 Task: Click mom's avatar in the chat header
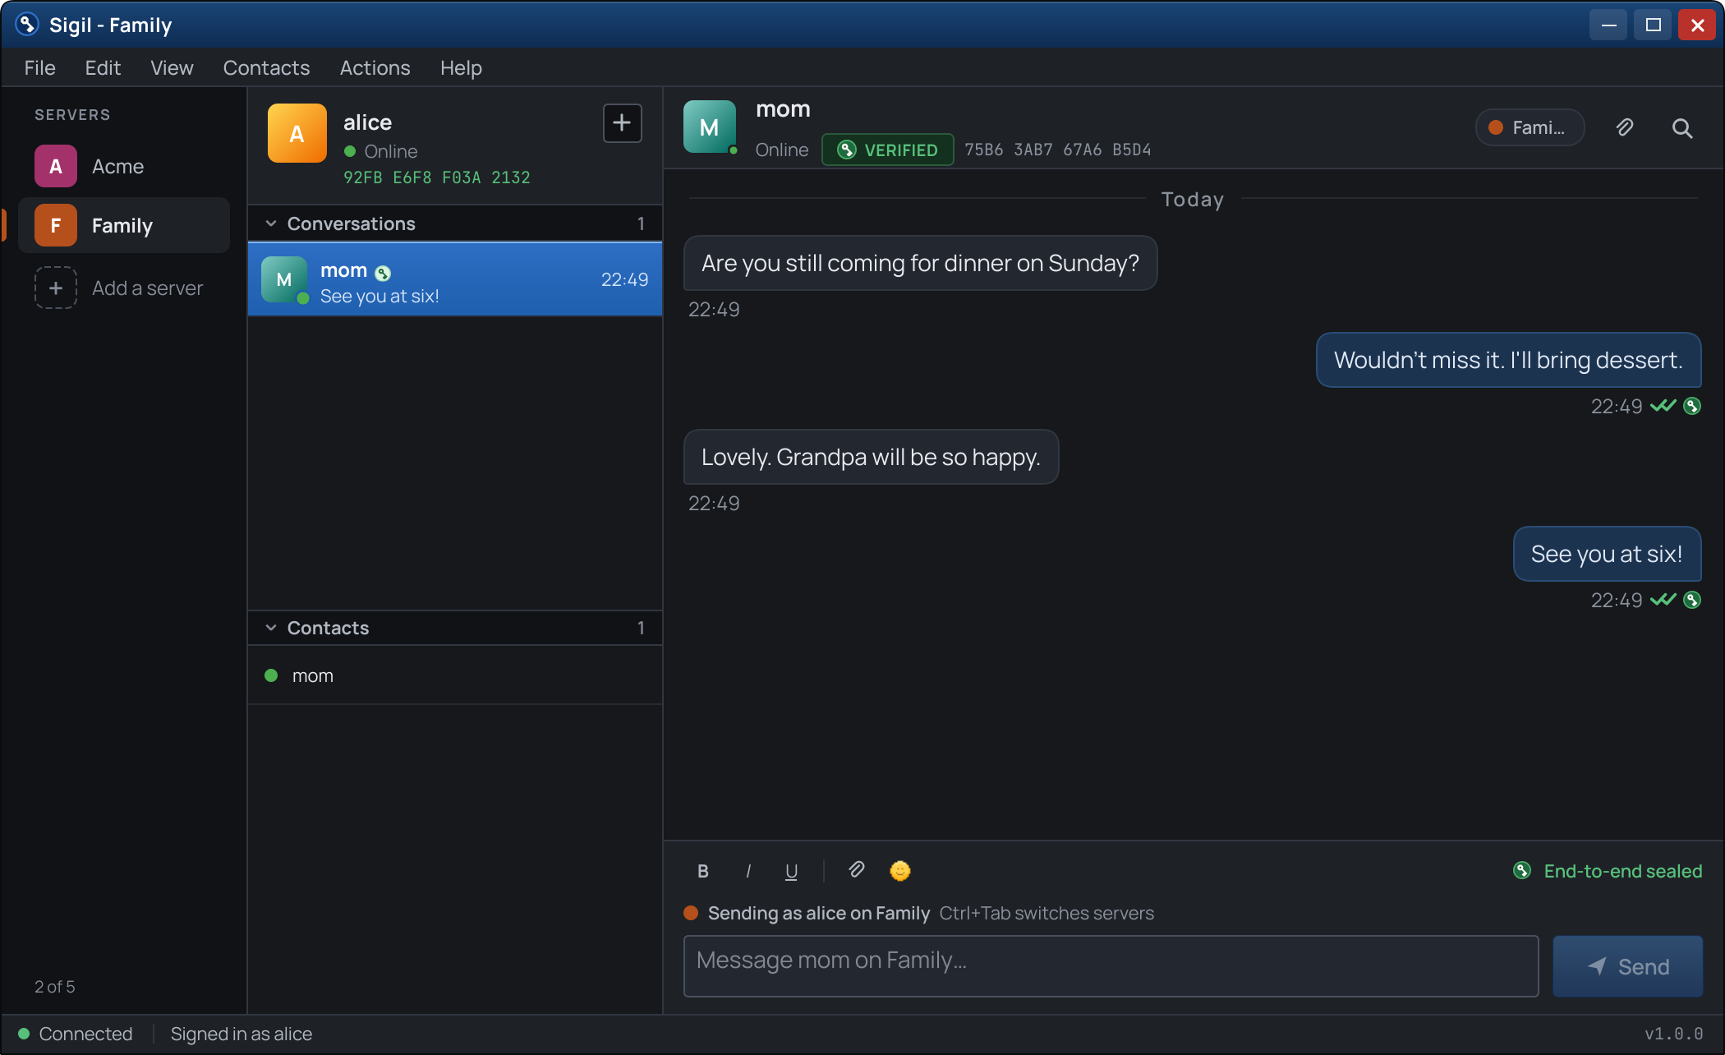click(710, 127)
